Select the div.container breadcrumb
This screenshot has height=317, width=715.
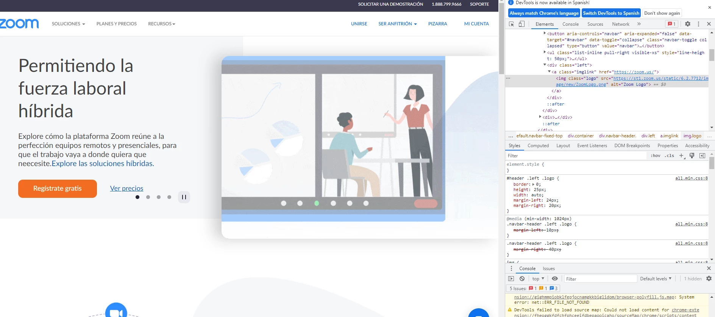(581, 136)
